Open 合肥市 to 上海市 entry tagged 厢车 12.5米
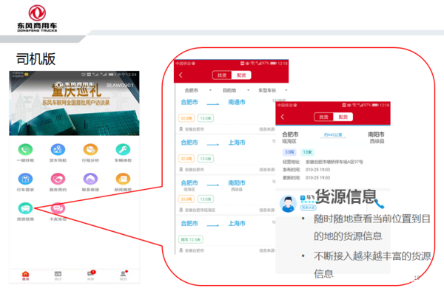 pos(226,236)
